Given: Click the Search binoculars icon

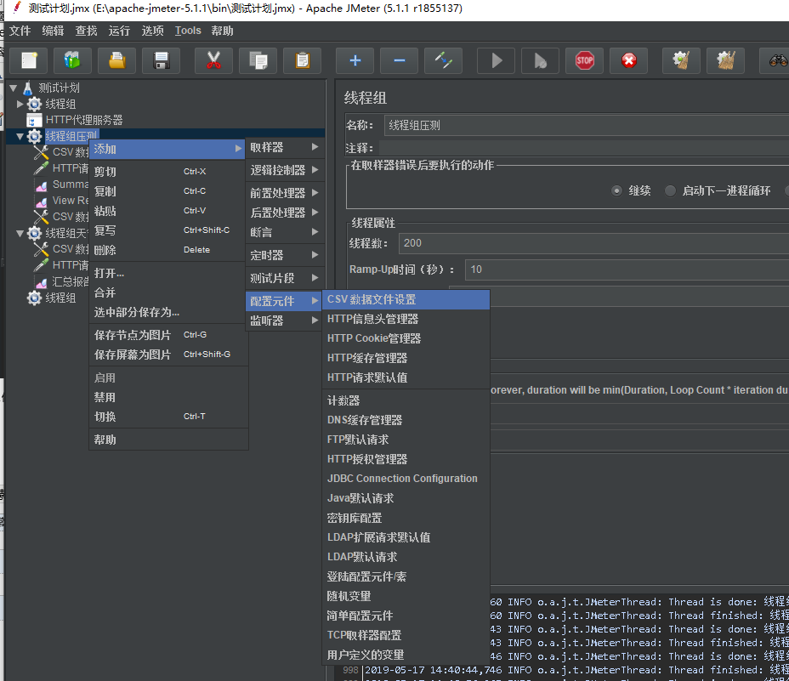Looking at the screenshot, I should (x=778, y=61).
